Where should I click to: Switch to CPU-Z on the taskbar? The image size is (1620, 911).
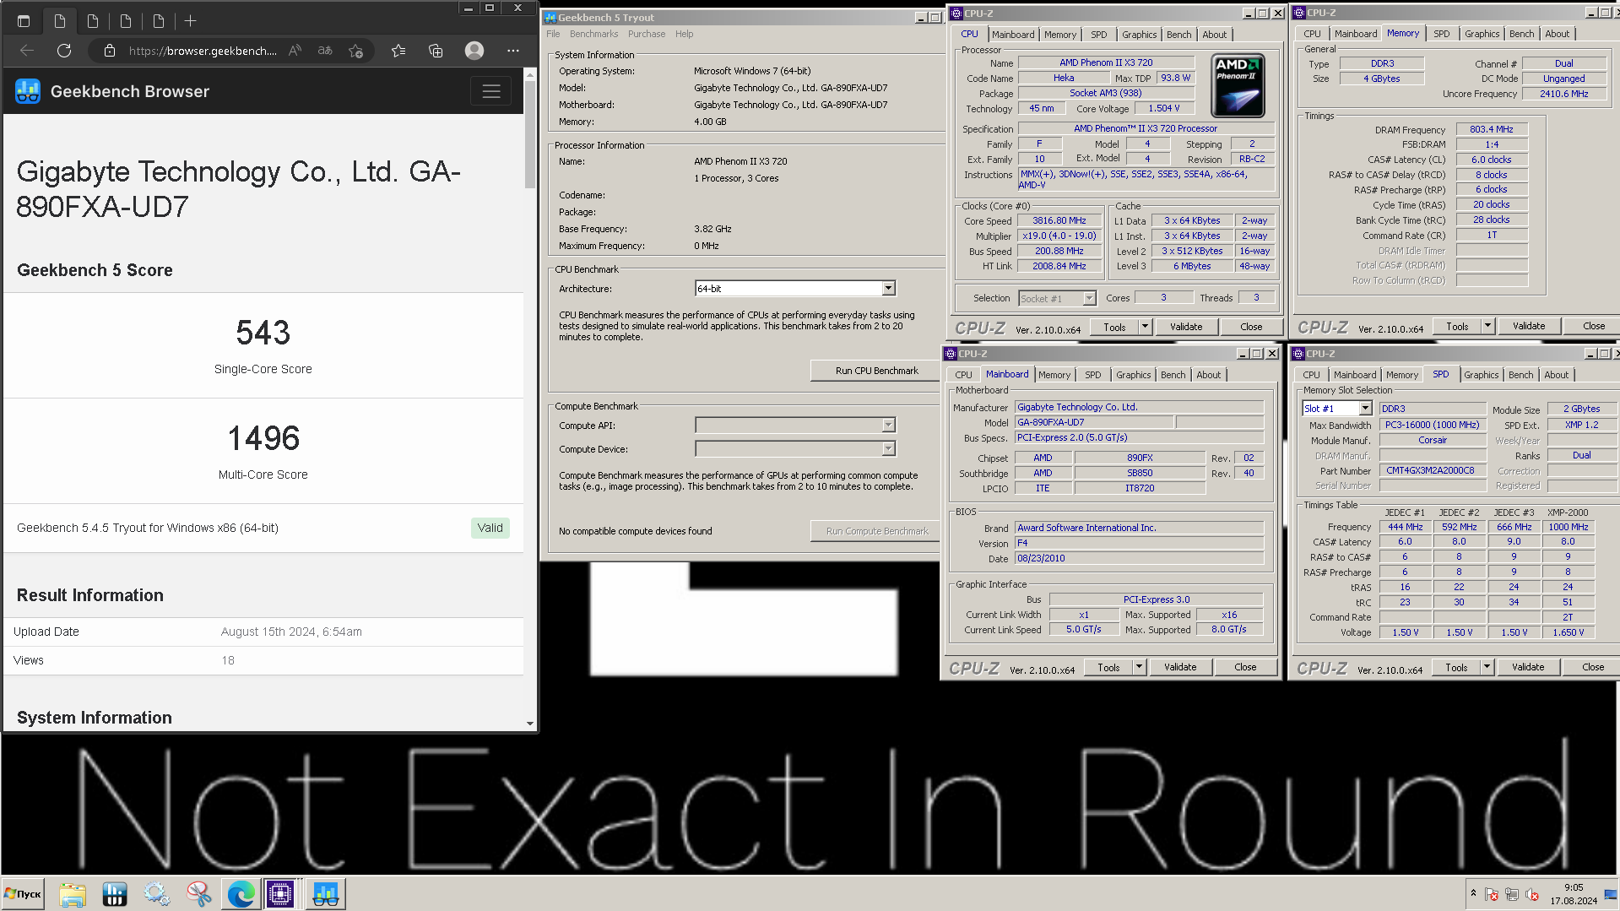click(281, 893)
